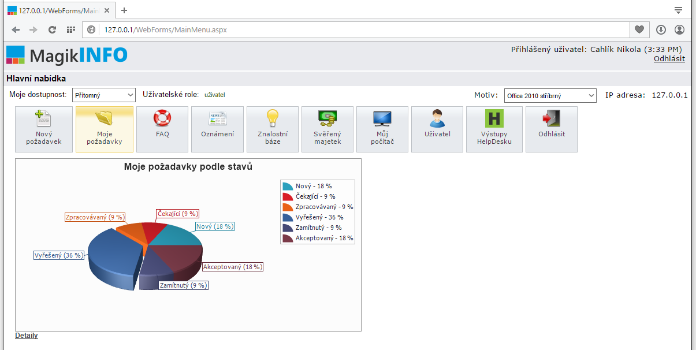This screenshot has width=696, height=350.
Task: Click the Zpracovávaný (9 %) pie label
Action: pos(95,217)
